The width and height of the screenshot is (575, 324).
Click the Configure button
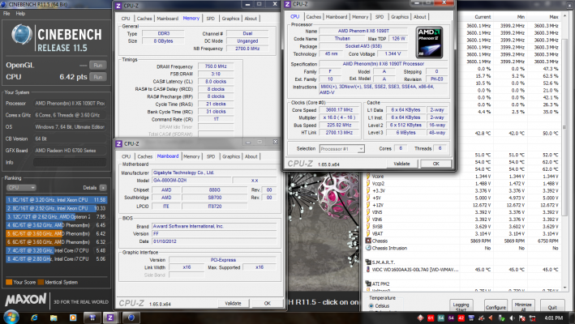(496, 305)
